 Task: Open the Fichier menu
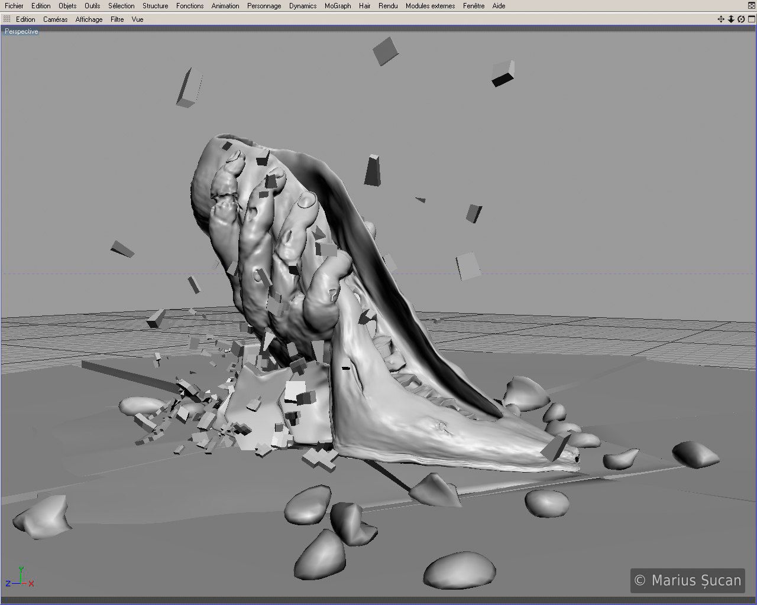point(14,6)
